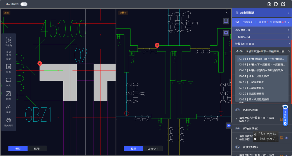Switch to Layout1 tab in 计算书 panel
Image resolution: width=292 pixels, height=156 pixels.
tap(153, 148)
